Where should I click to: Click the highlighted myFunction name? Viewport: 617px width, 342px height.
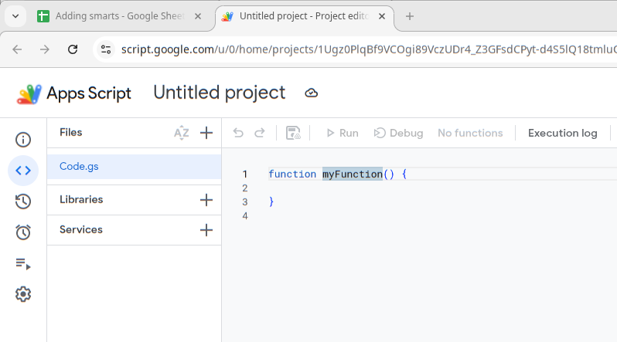click(353, 174)
